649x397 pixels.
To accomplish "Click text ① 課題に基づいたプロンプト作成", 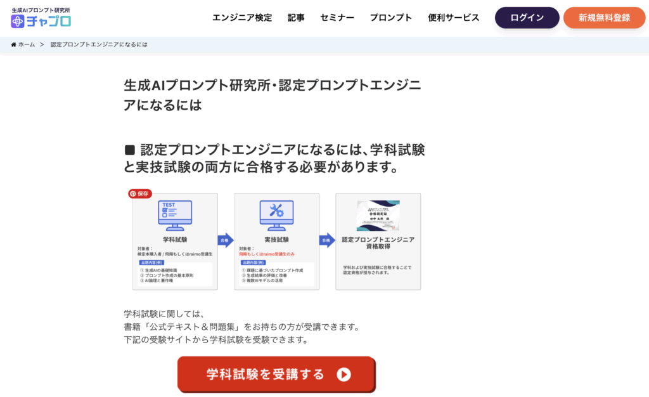I will (273, 270).
